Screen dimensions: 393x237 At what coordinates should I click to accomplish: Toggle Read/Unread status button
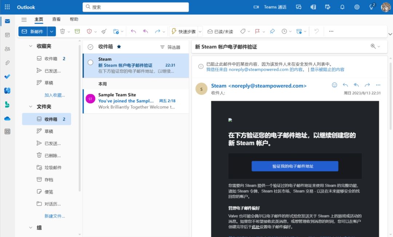[x=220, y=32]
